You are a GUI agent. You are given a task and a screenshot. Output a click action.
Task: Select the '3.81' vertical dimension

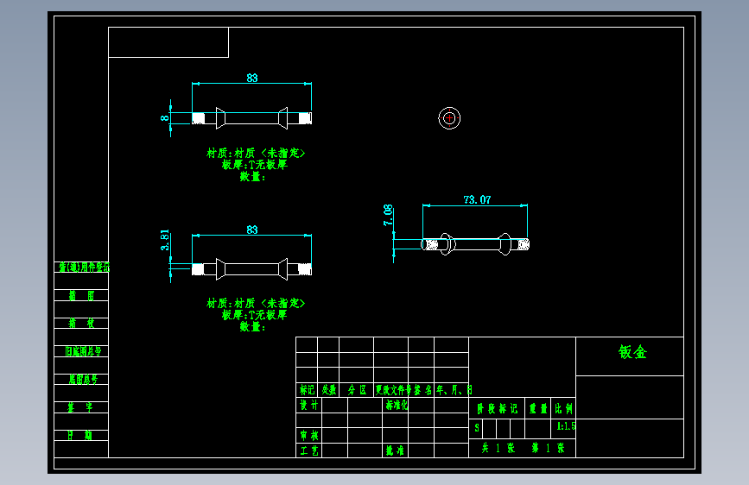pos(165,240)
